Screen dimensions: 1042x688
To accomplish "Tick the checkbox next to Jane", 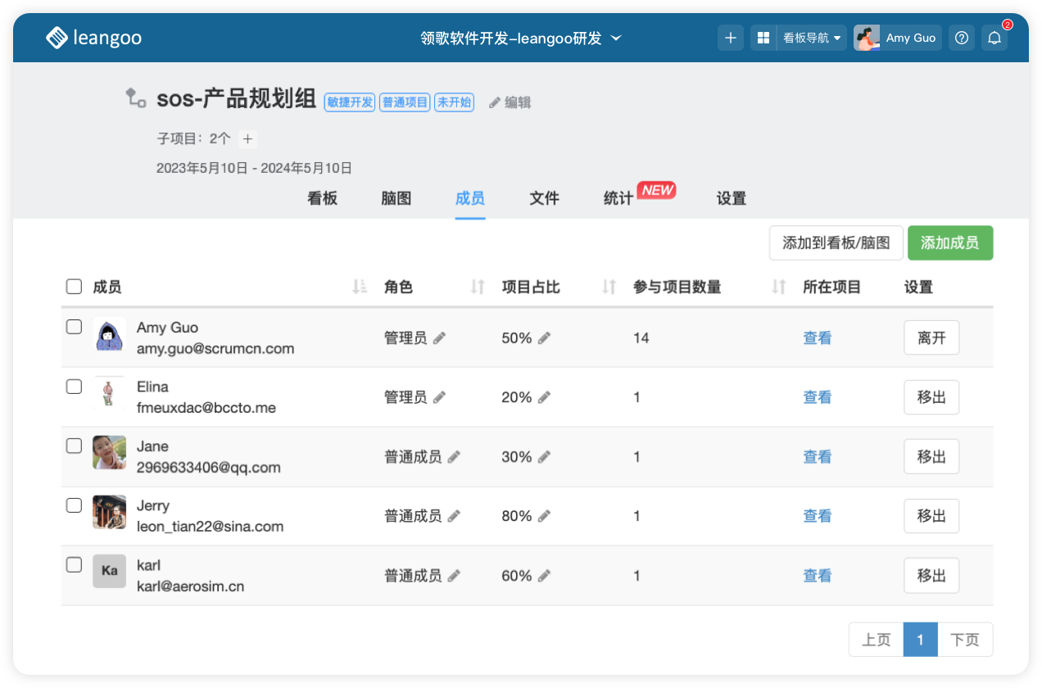I will click(74, 446).
